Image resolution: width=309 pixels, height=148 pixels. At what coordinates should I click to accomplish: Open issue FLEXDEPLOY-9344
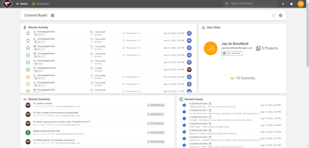[198, 103]
